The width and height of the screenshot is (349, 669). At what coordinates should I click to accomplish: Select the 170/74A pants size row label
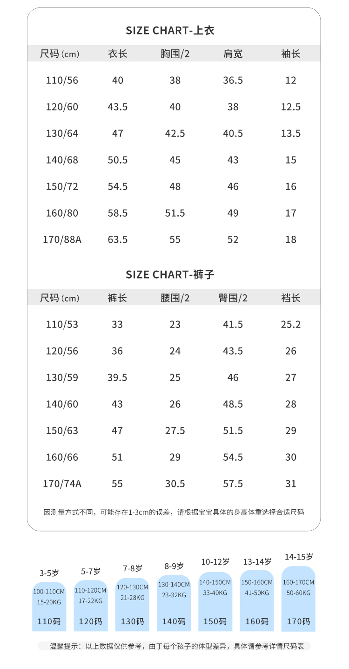pyautogui.click(x=62, y=484)
